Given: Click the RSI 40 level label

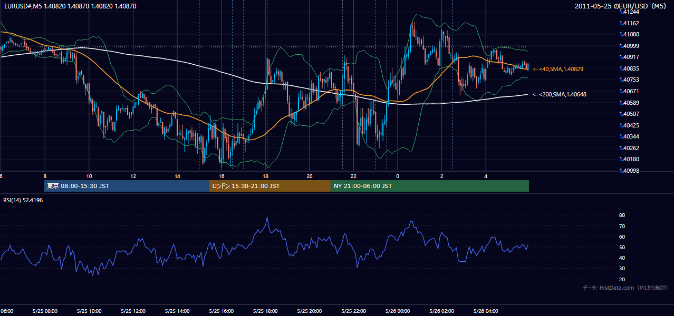Looking at the screenshot, I should coord(622,258).
